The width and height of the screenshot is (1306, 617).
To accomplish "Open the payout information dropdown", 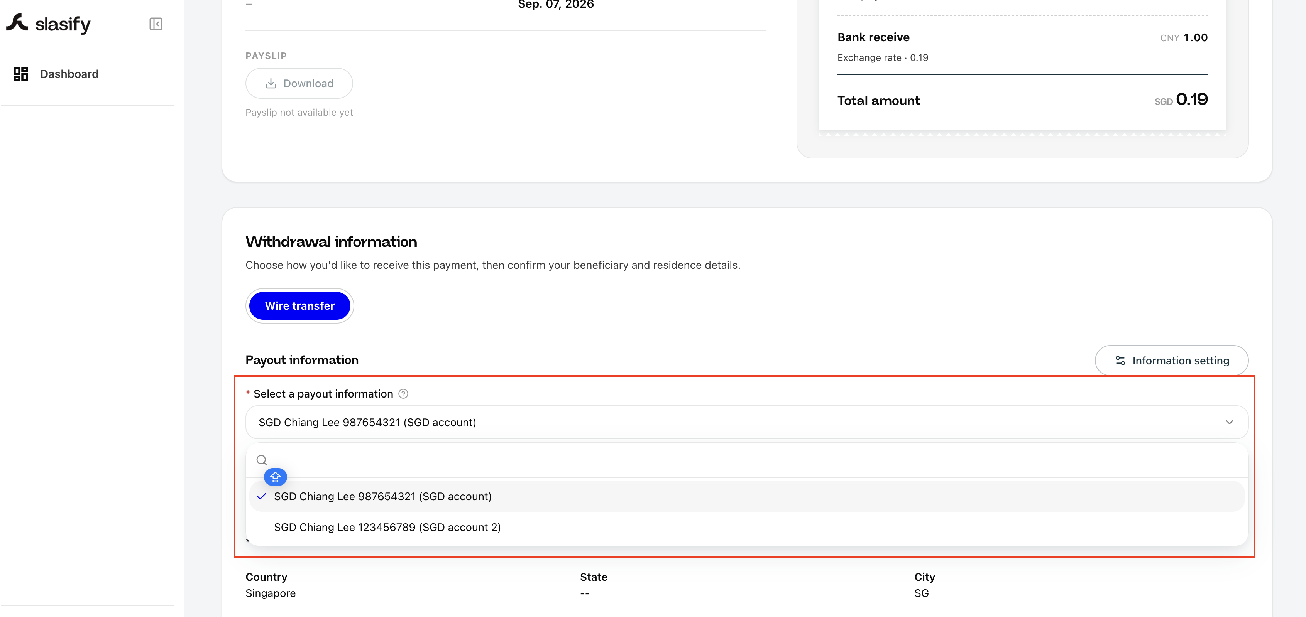I will point(746,422).
